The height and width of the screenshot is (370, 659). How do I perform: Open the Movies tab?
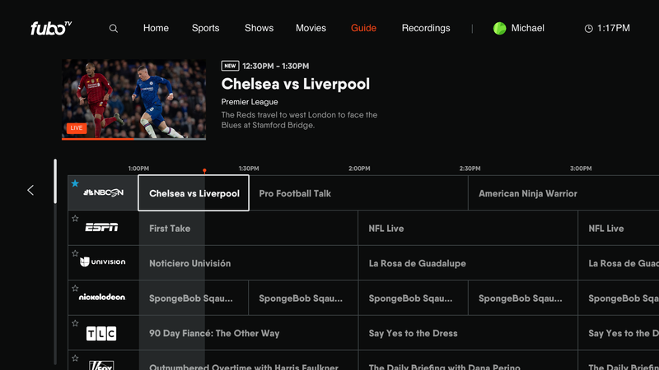(311, 28)
